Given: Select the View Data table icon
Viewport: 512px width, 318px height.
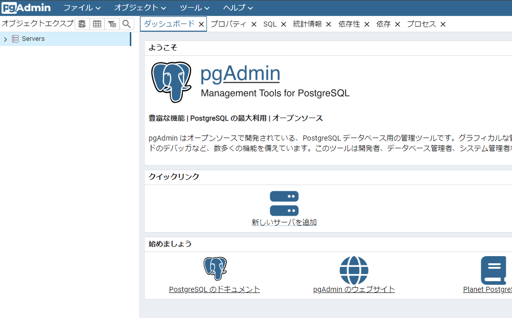Looking at the screenshot, I should (97, 24).
